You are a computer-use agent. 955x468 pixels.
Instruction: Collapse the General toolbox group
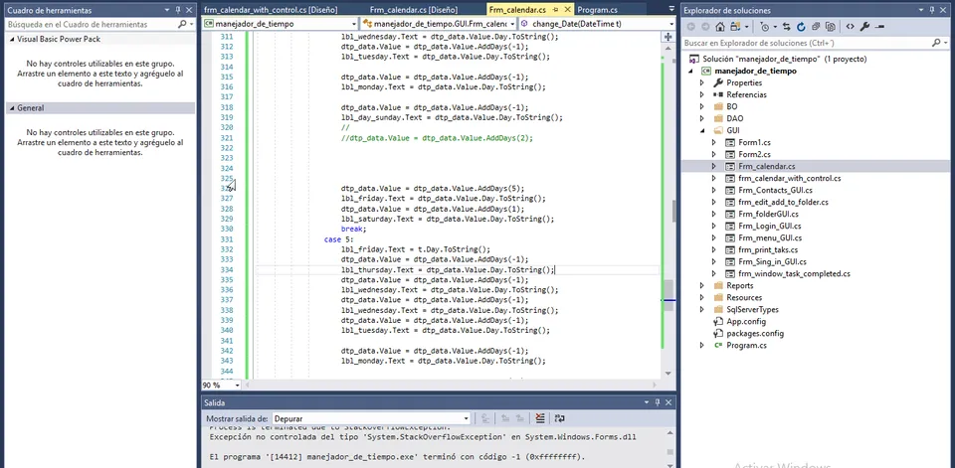point(12,107)
